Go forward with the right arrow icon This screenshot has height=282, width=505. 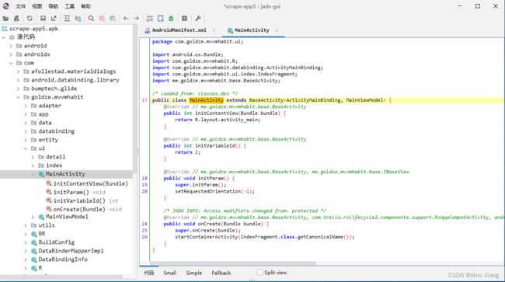point(137,19)
